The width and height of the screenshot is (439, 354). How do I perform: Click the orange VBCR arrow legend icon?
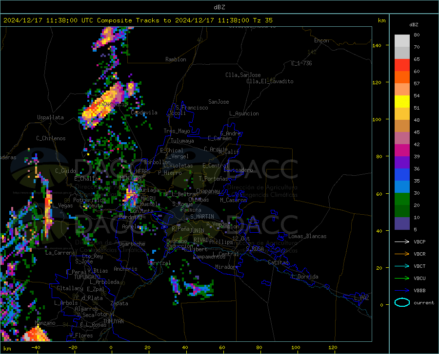point(402,254)
